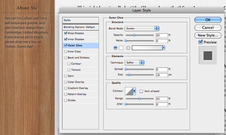Viewport: 226px width, 135px height.
Task: Confirm with the OK button
Action: pos(208,20)
